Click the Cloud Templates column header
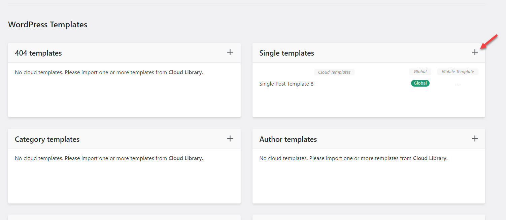The image size is (506, 220). point(334,72)
